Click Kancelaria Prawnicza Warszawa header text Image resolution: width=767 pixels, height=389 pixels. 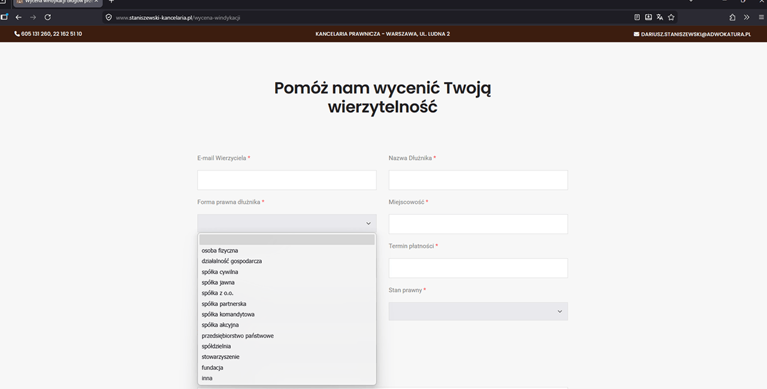tap(382, 34)
